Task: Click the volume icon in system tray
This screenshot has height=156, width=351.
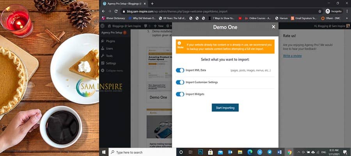Action: point(303,152)
